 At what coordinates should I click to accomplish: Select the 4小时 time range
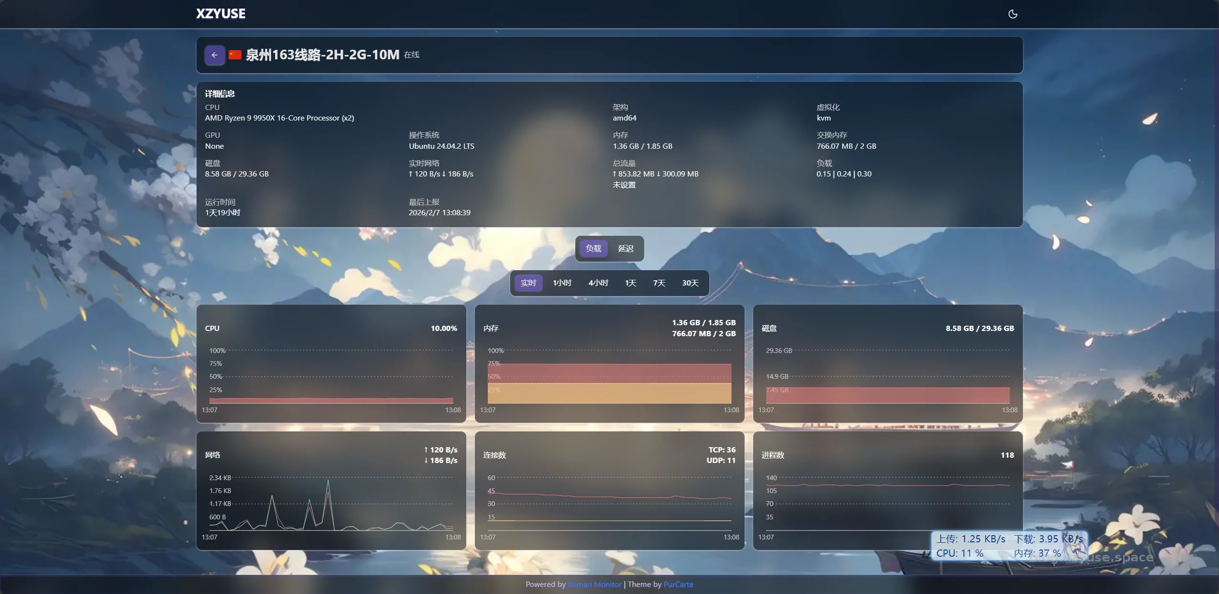[598, 283]
